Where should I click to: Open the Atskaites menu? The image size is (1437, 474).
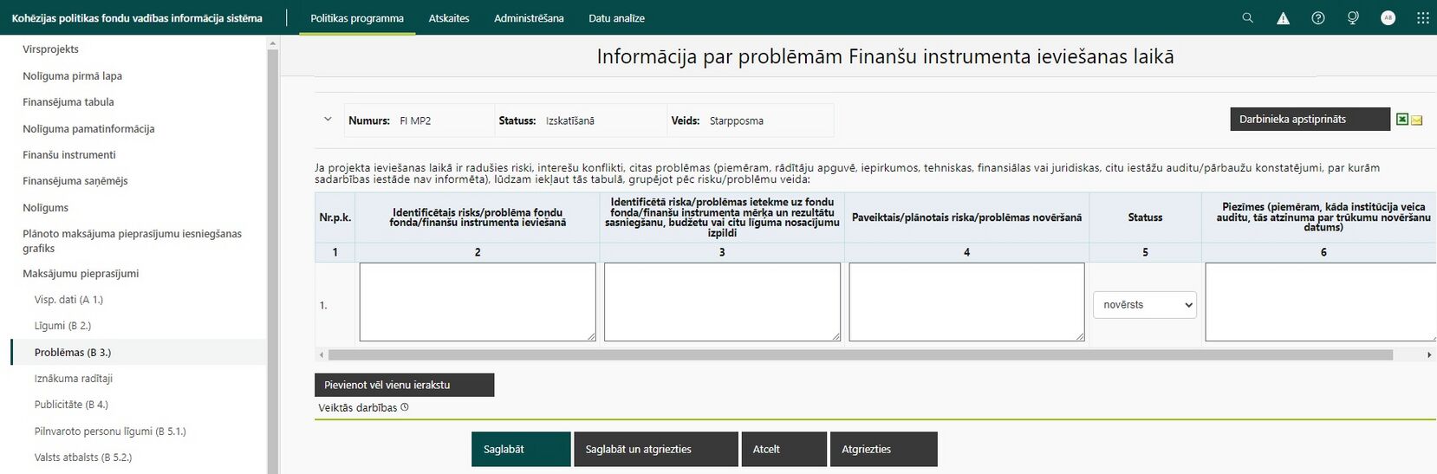449,18
